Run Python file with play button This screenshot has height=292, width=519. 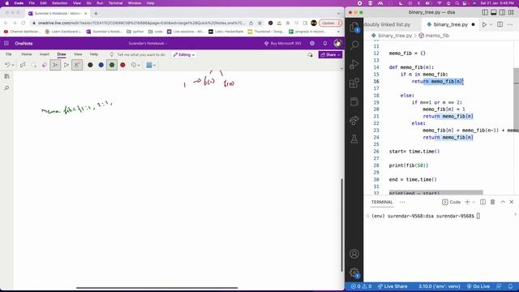(484, 24)
